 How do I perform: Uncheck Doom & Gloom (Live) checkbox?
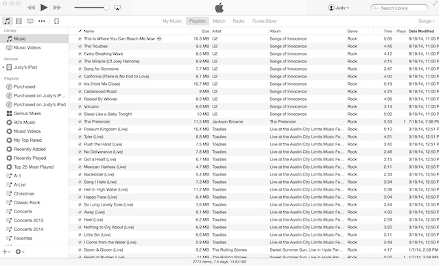point(80,250)
